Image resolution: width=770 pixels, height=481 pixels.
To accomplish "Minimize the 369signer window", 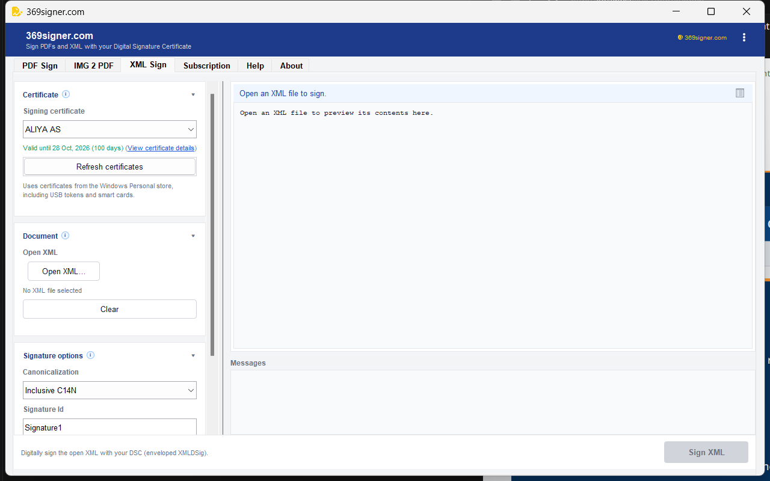I will tap(676, 11).
